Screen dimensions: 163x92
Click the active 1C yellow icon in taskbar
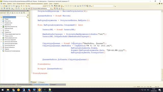click(x=39, y=90)
